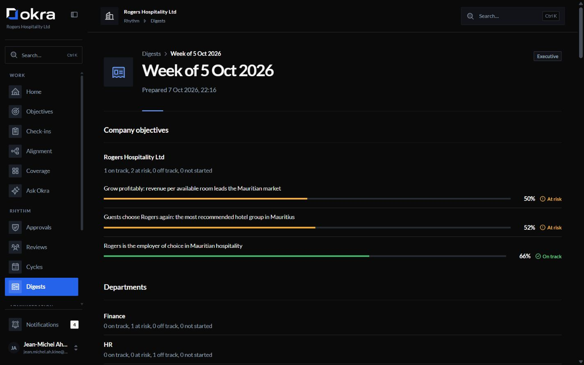Click the Rhythm breadcrumb in header
This screenshot has height=365, width=584.
click(132, 21)
